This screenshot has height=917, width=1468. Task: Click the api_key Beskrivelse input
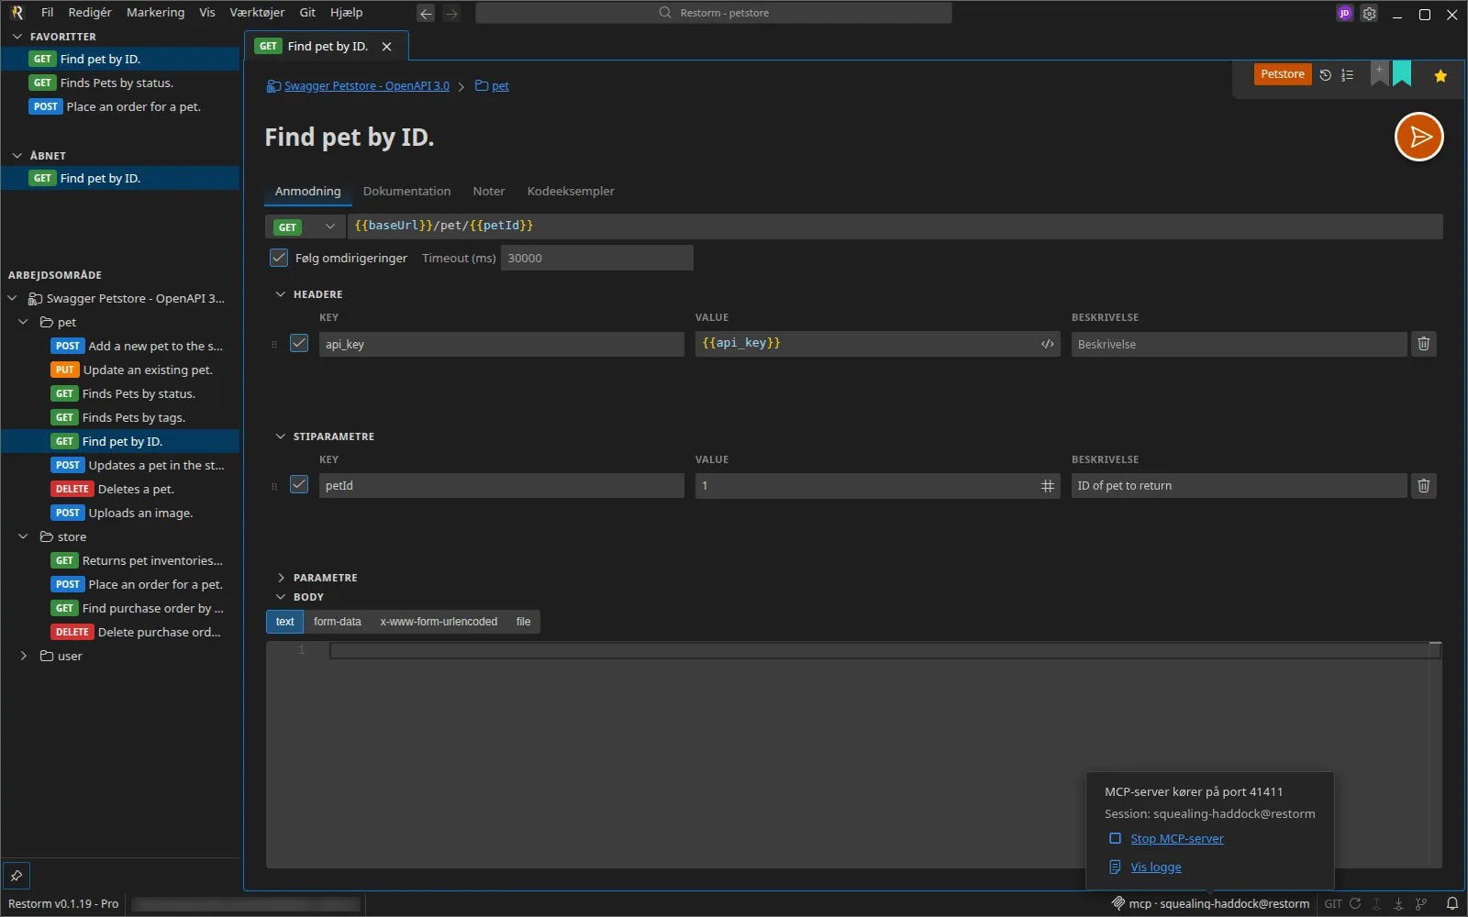pyautogui.click(x=1239, y=344)
